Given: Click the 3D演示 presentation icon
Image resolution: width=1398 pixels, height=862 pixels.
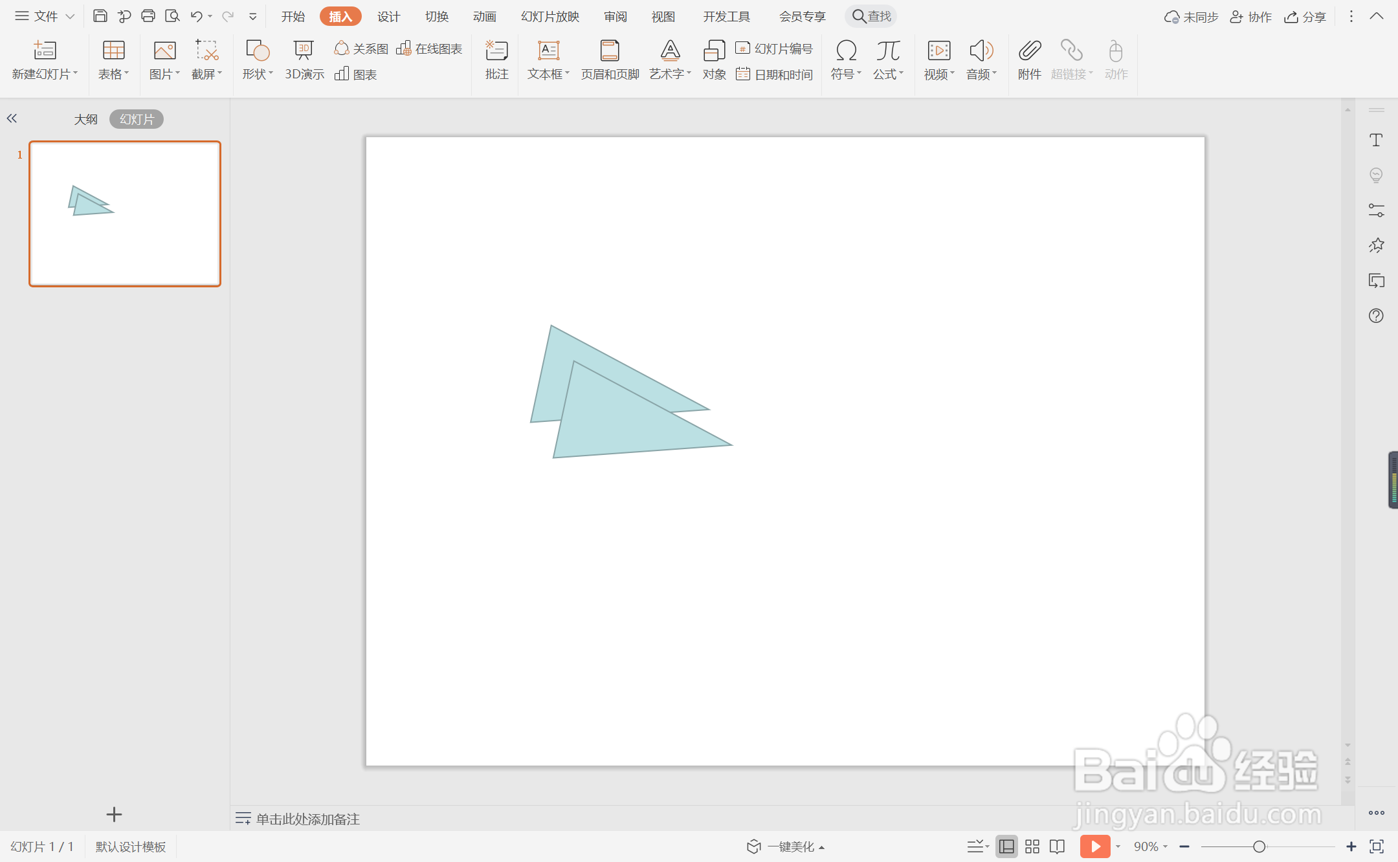Looking at the screenshot, I should [304, 52].
